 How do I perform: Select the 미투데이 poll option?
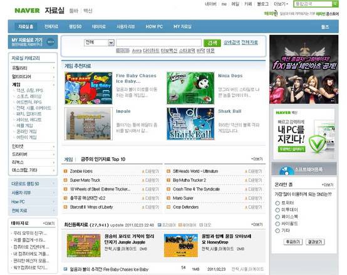[277, 210]
